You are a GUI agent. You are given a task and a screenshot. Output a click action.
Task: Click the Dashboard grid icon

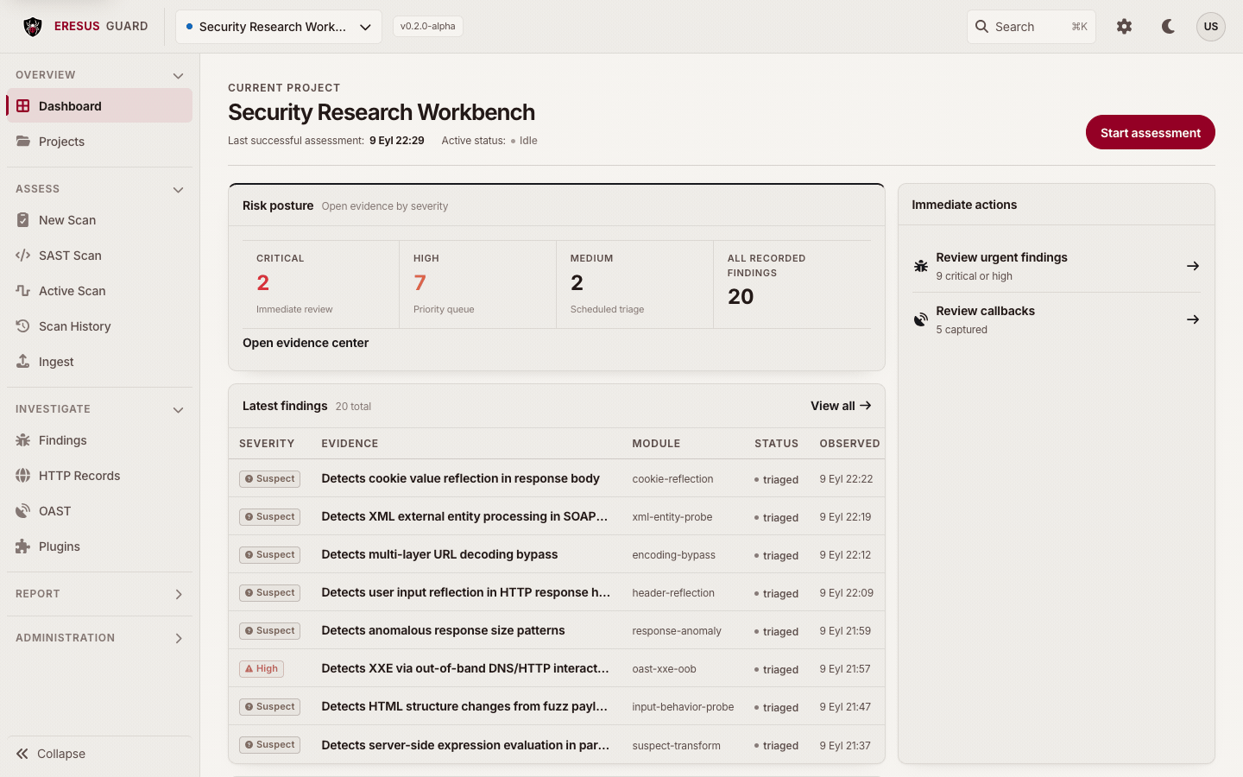coord(23,106)
